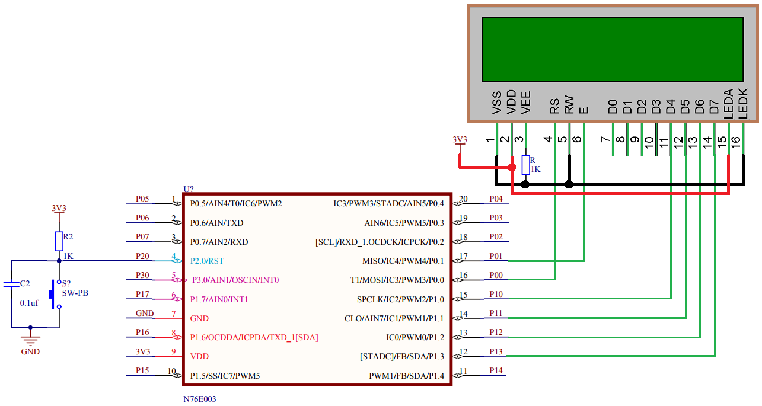Screen dimensions: 762x406
Task: Click the RS pin label on the LCD
Action: [x=555, y=106]
